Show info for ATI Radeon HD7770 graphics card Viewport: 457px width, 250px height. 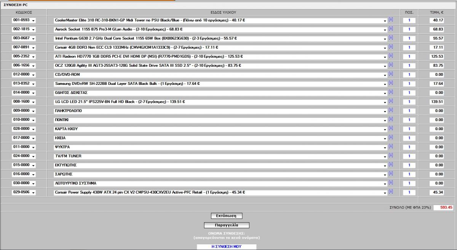(x=391, y=56)
